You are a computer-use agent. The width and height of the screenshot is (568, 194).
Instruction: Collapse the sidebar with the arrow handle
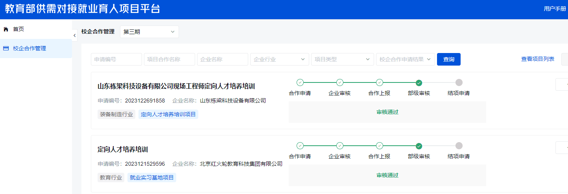[75, 35]
